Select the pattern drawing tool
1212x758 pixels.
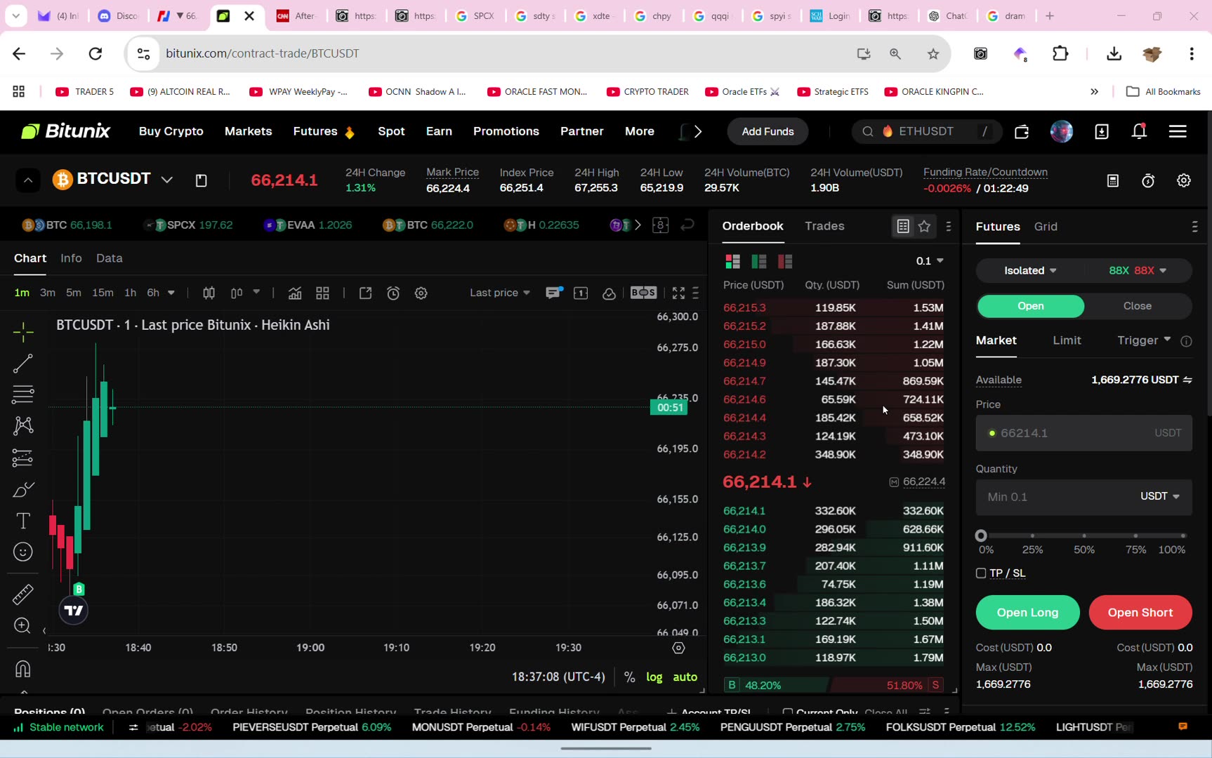coord(23,425)
